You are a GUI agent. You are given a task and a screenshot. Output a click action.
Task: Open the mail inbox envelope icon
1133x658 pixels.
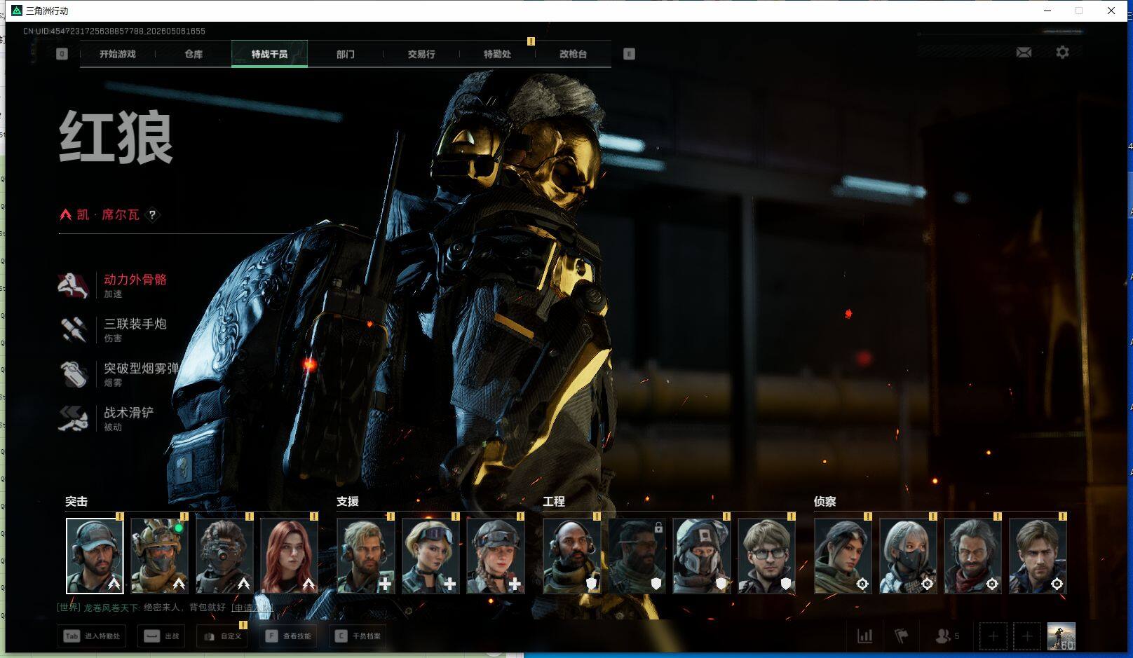tap(1024, 53)
